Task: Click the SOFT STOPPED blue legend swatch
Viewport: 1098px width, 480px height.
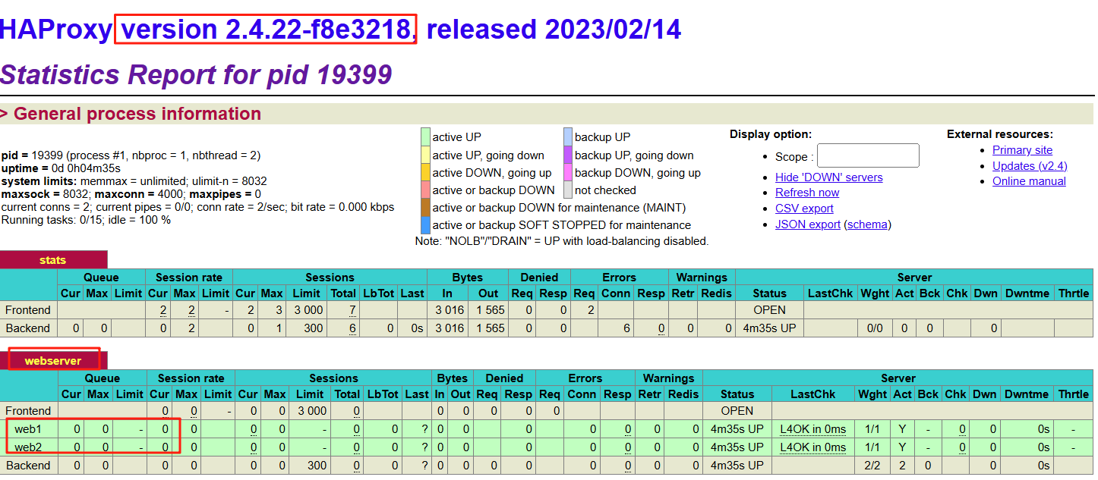Action: (x=425, y=224)
